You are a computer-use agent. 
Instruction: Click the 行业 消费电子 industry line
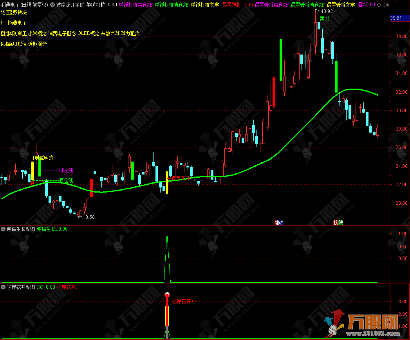pyautogui.click(x=14, y=23)
